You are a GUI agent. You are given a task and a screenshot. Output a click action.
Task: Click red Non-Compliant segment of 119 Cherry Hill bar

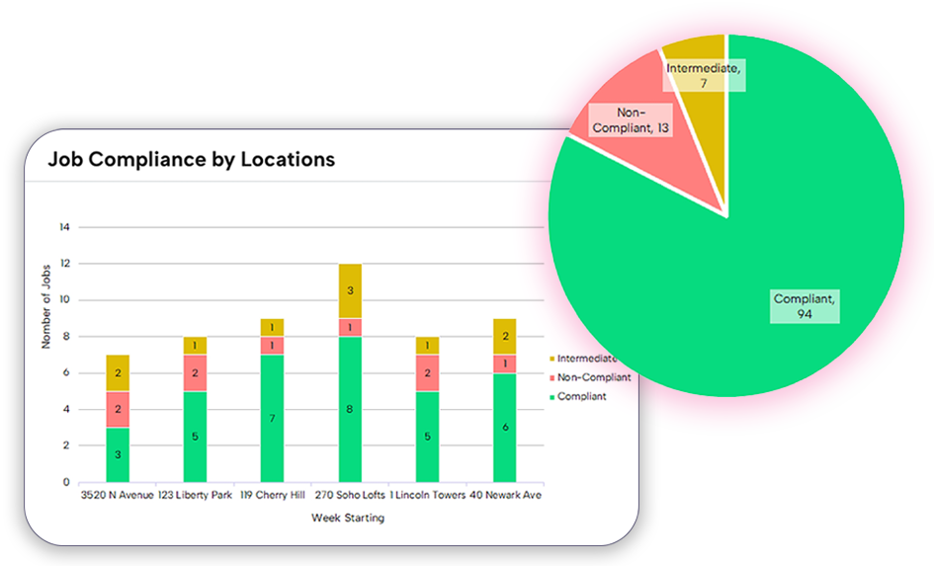(272, 346)
